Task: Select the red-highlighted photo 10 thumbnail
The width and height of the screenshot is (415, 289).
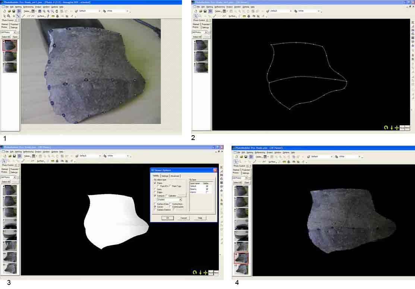Action: (x=240, y=258)
